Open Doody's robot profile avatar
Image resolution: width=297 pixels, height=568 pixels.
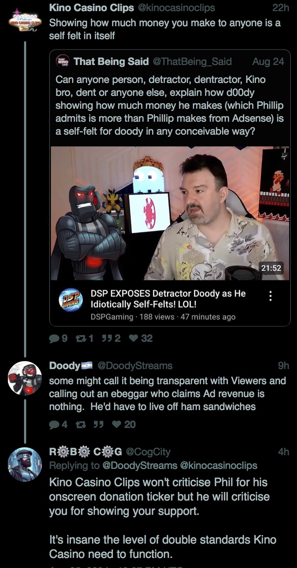[25, 378]
